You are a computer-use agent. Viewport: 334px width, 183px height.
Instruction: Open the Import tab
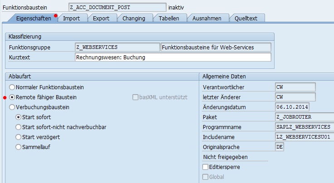coord(72,18)
